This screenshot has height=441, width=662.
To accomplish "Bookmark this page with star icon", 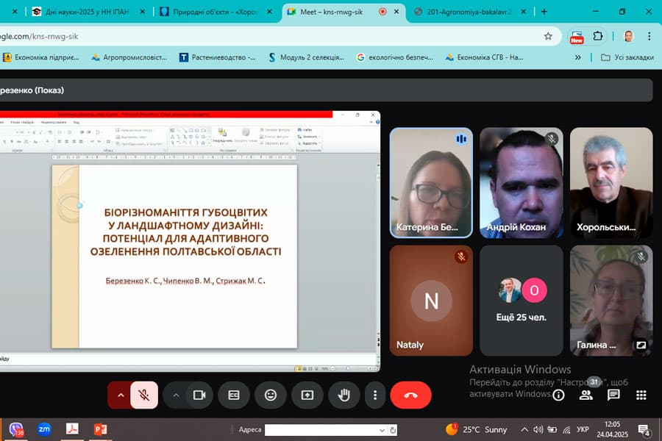I will click(x=548, y=36).
